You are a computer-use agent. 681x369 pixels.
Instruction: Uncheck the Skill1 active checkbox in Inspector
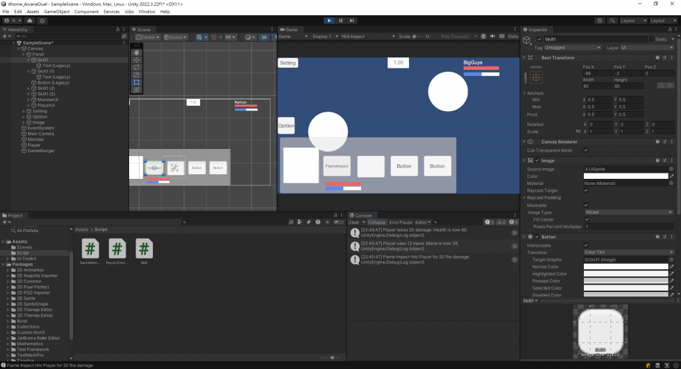pos(540,39)
